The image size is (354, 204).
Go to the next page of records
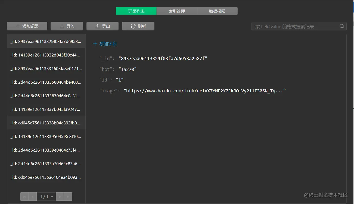[60, 197]
